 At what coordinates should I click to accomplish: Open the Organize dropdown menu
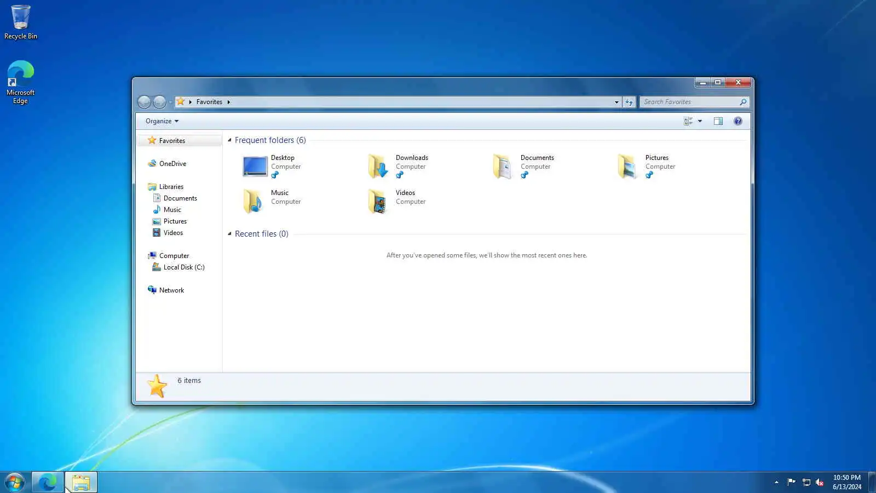162,121
